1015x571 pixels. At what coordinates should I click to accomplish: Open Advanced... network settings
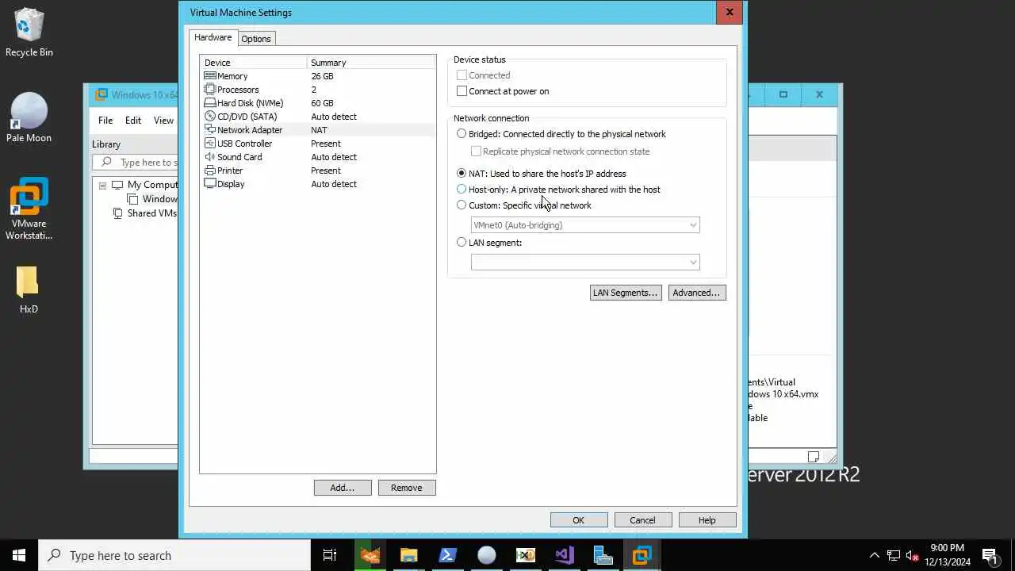pyautogui.click(x=697, y=293)
